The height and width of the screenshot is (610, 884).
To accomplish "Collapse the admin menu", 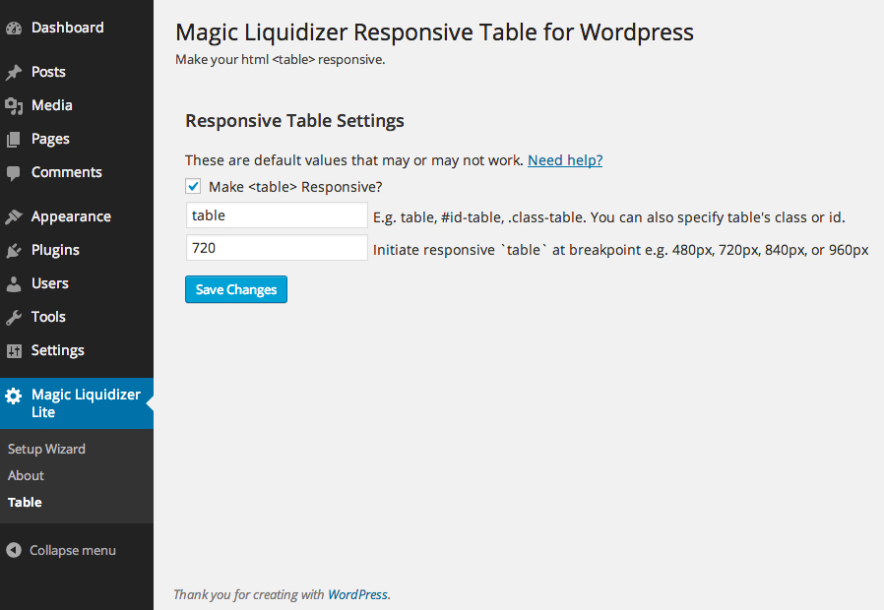I will 61,550.
